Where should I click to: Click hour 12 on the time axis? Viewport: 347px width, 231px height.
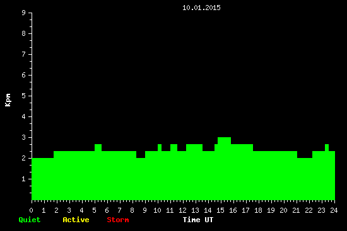point(182,210)
